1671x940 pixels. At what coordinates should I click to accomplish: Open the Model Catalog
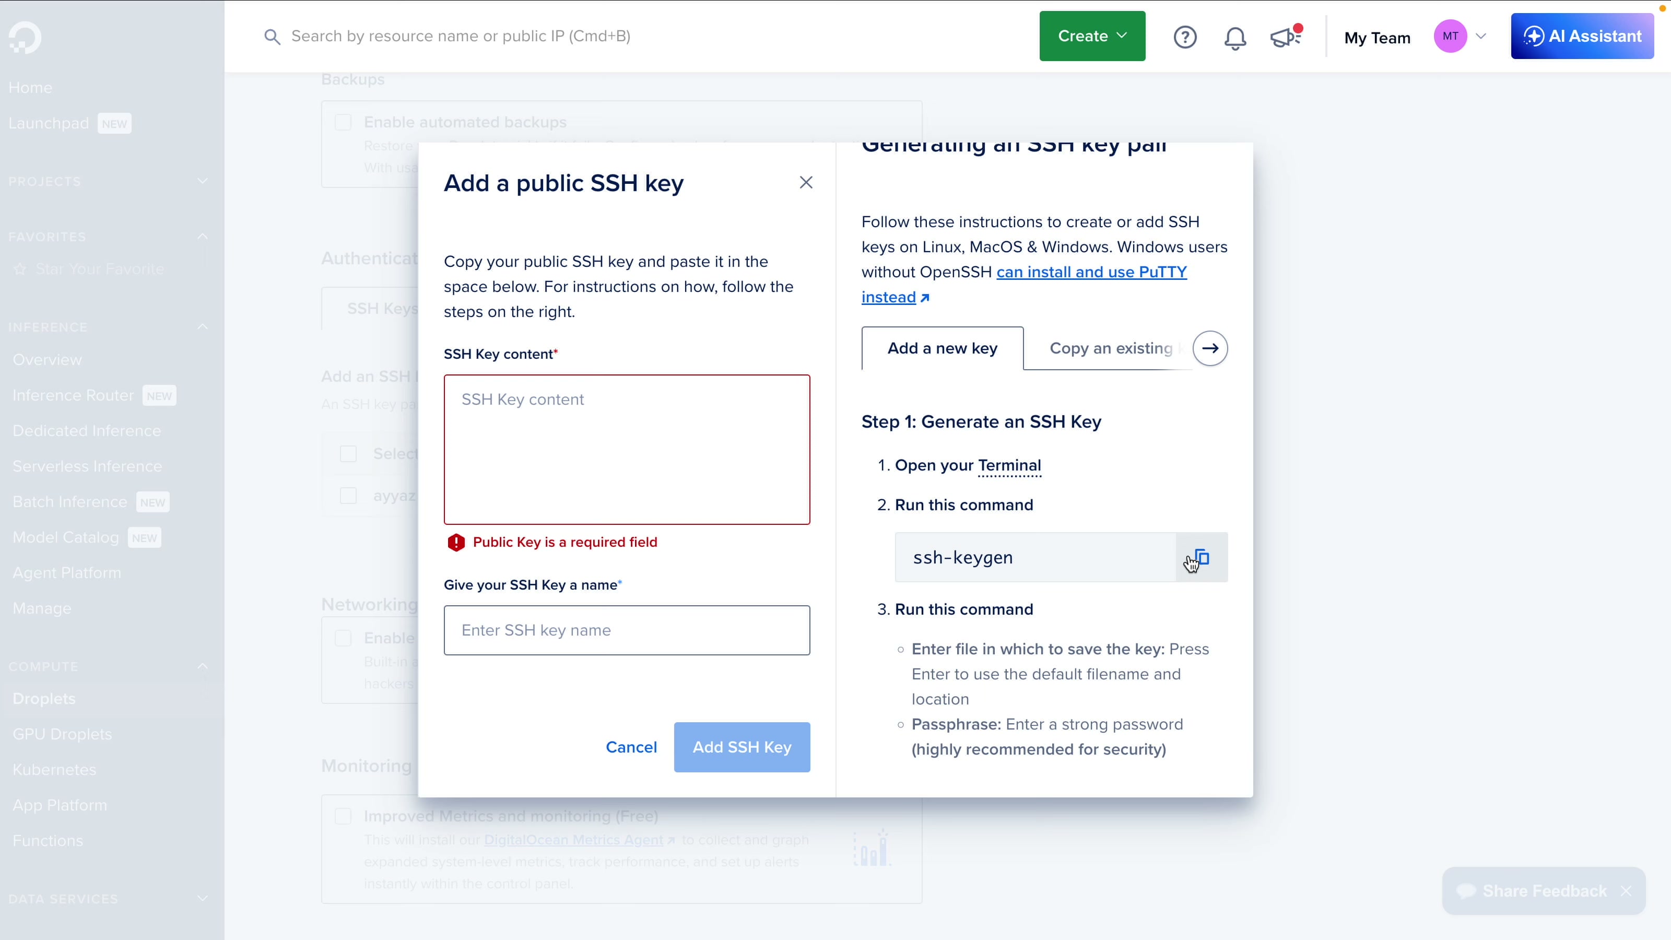coord(66,538)
